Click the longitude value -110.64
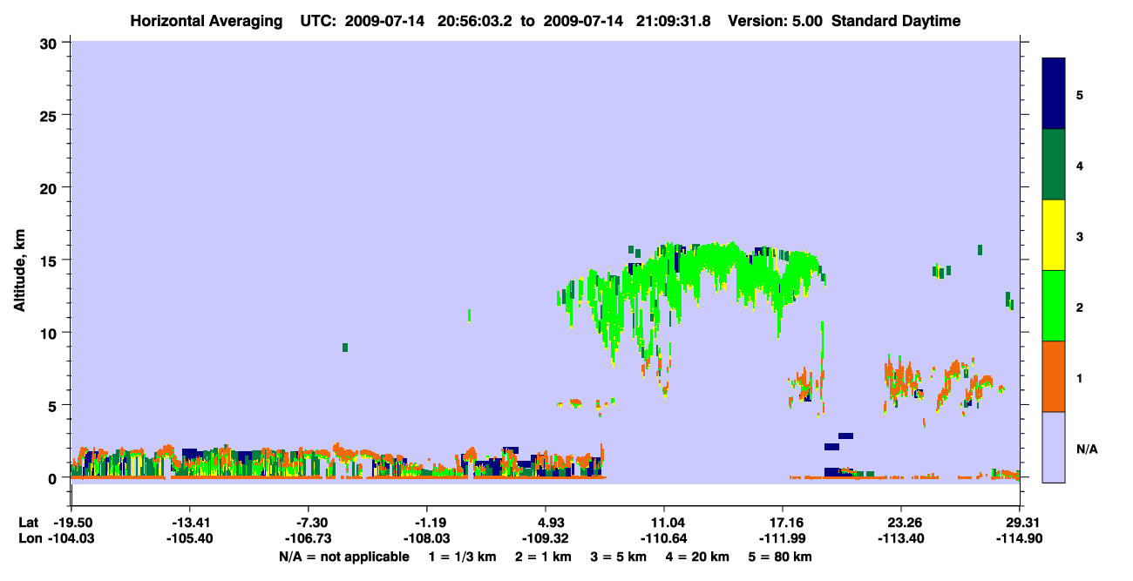The image size is (1133, 581). (x=665, y=538)
